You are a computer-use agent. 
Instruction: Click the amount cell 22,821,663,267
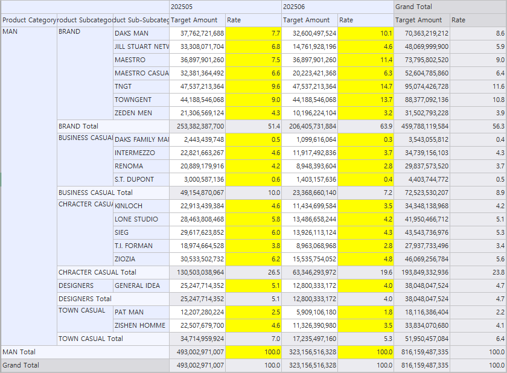(x=197, y=153)
